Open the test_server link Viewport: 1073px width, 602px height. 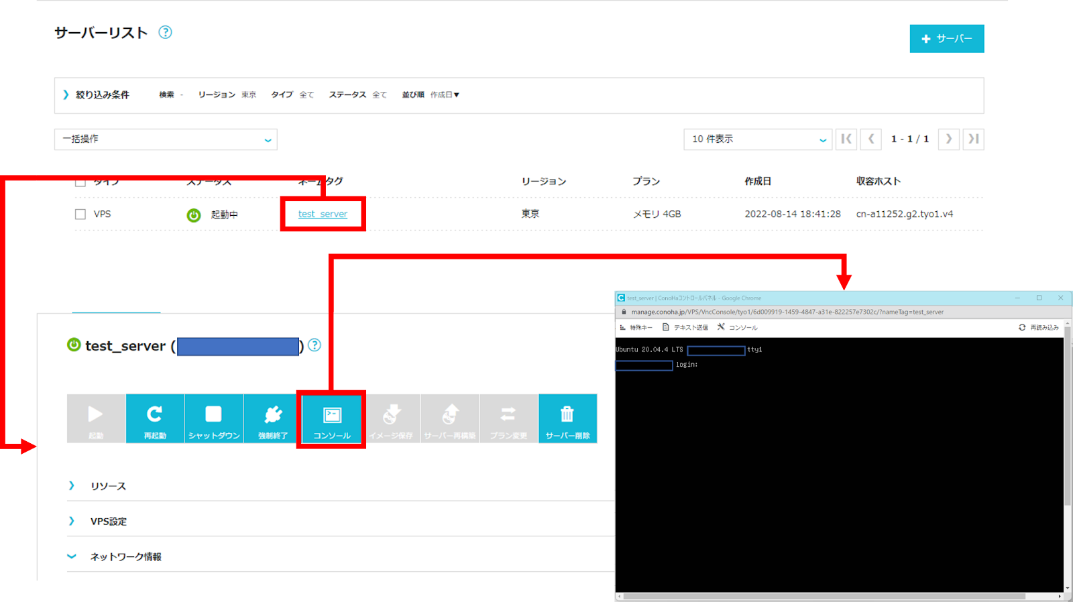click(x=323, y=214)
